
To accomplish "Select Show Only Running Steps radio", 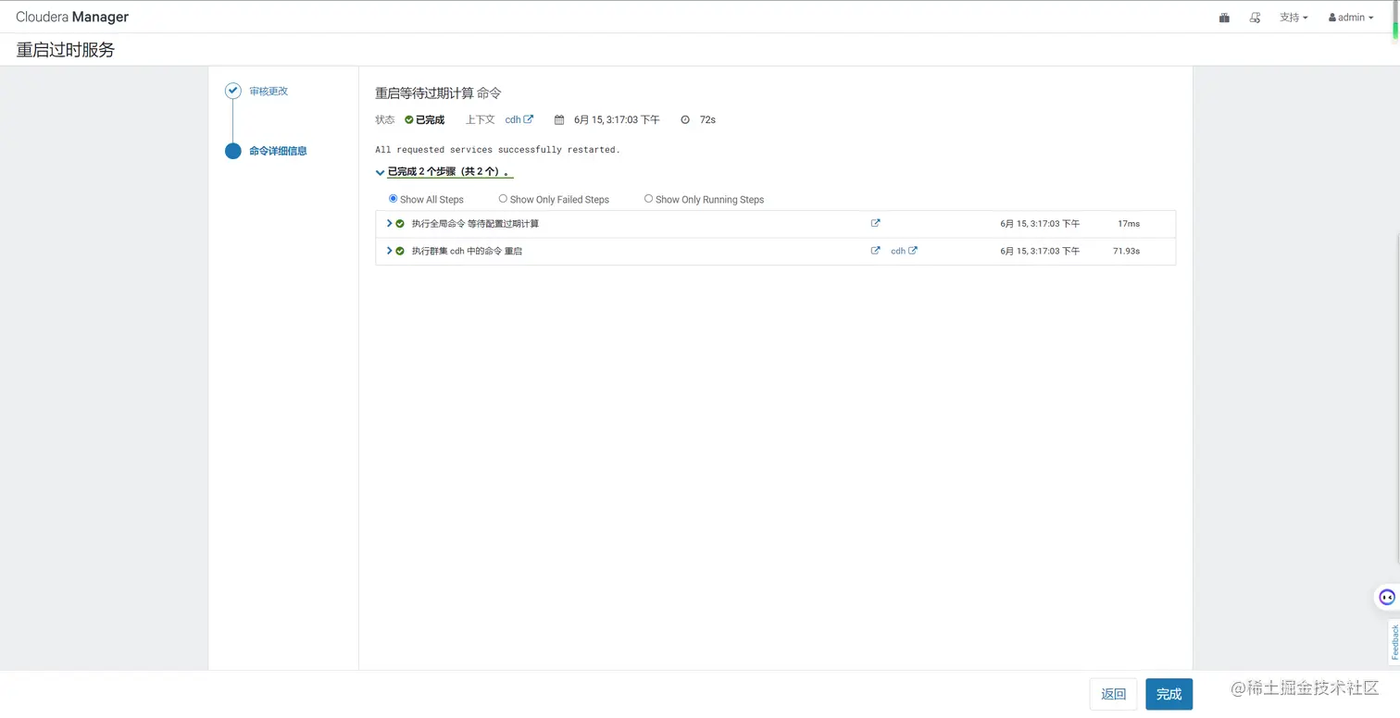I will [648, 199].
